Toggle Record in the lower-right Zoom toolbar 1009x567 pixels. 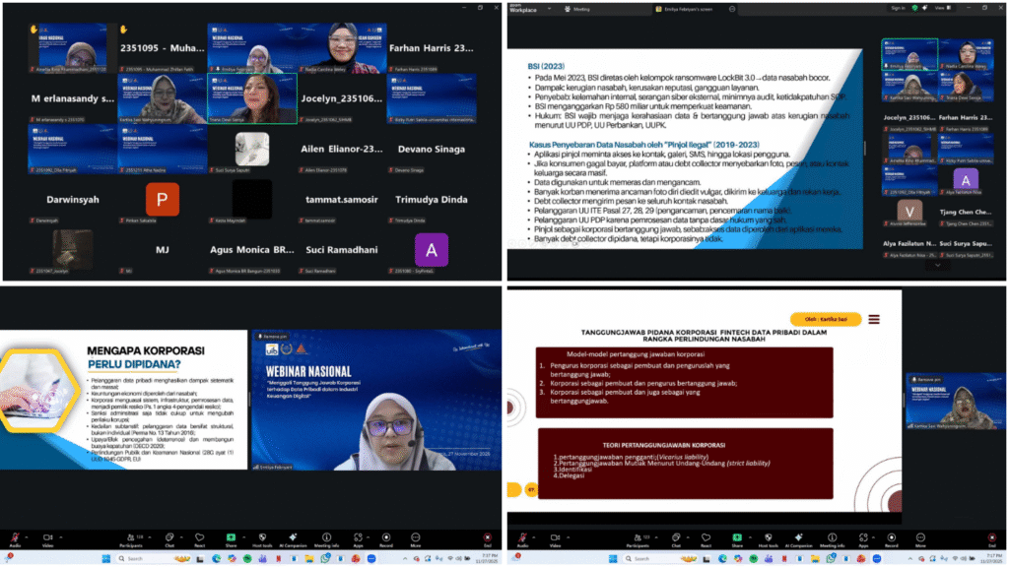[x=890, y=537]
